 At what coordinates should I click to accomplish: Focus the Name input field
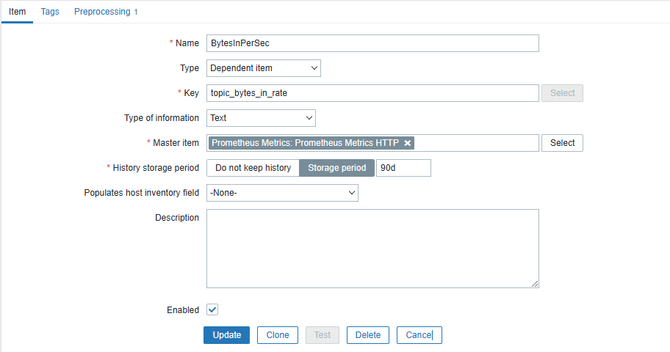372,43
